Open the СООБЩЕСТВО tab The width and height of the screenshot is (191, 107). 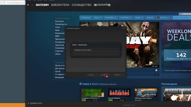[x=81, y=5]
